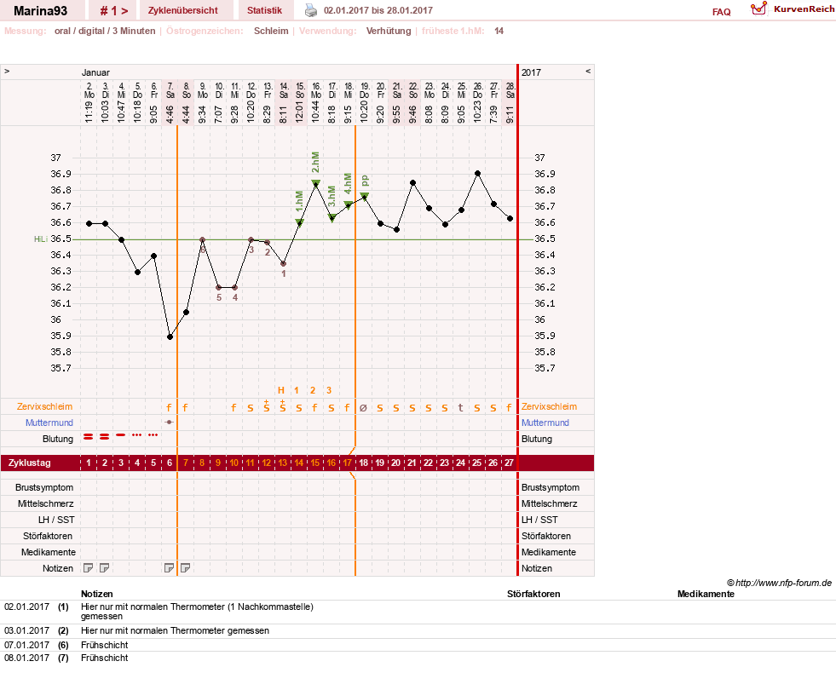Image resolution: width=836 pixels, height=690 pixels.
Task: Click the date range 02.01.2017 bis 28.01.2017
Action: [x=378, y=10]
